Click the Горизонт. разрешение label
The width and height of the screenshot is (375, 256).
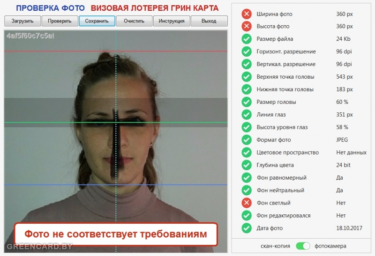pyautogui.click(x=286, y=52)
